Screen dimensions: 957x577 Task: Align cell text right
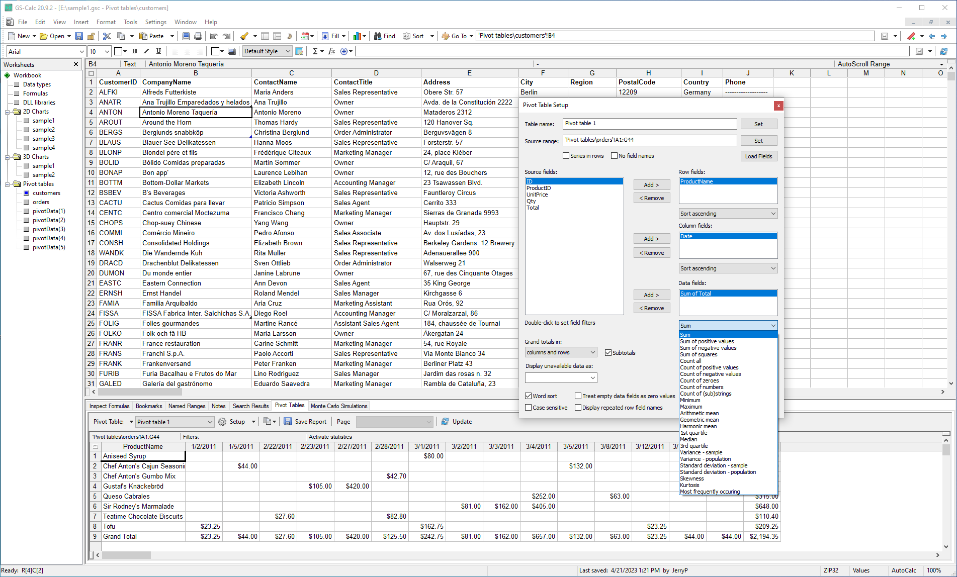pyautogui.click(x=200, y=51)
